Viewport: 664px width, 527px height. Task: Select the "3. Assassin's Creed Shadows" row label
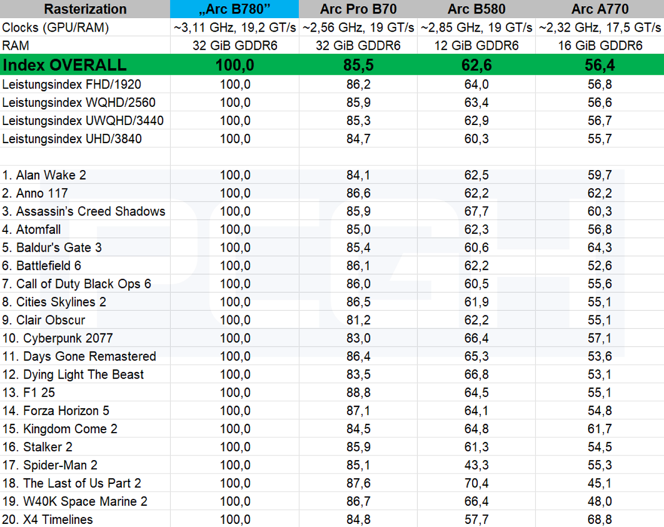click(x=84, y=212)
